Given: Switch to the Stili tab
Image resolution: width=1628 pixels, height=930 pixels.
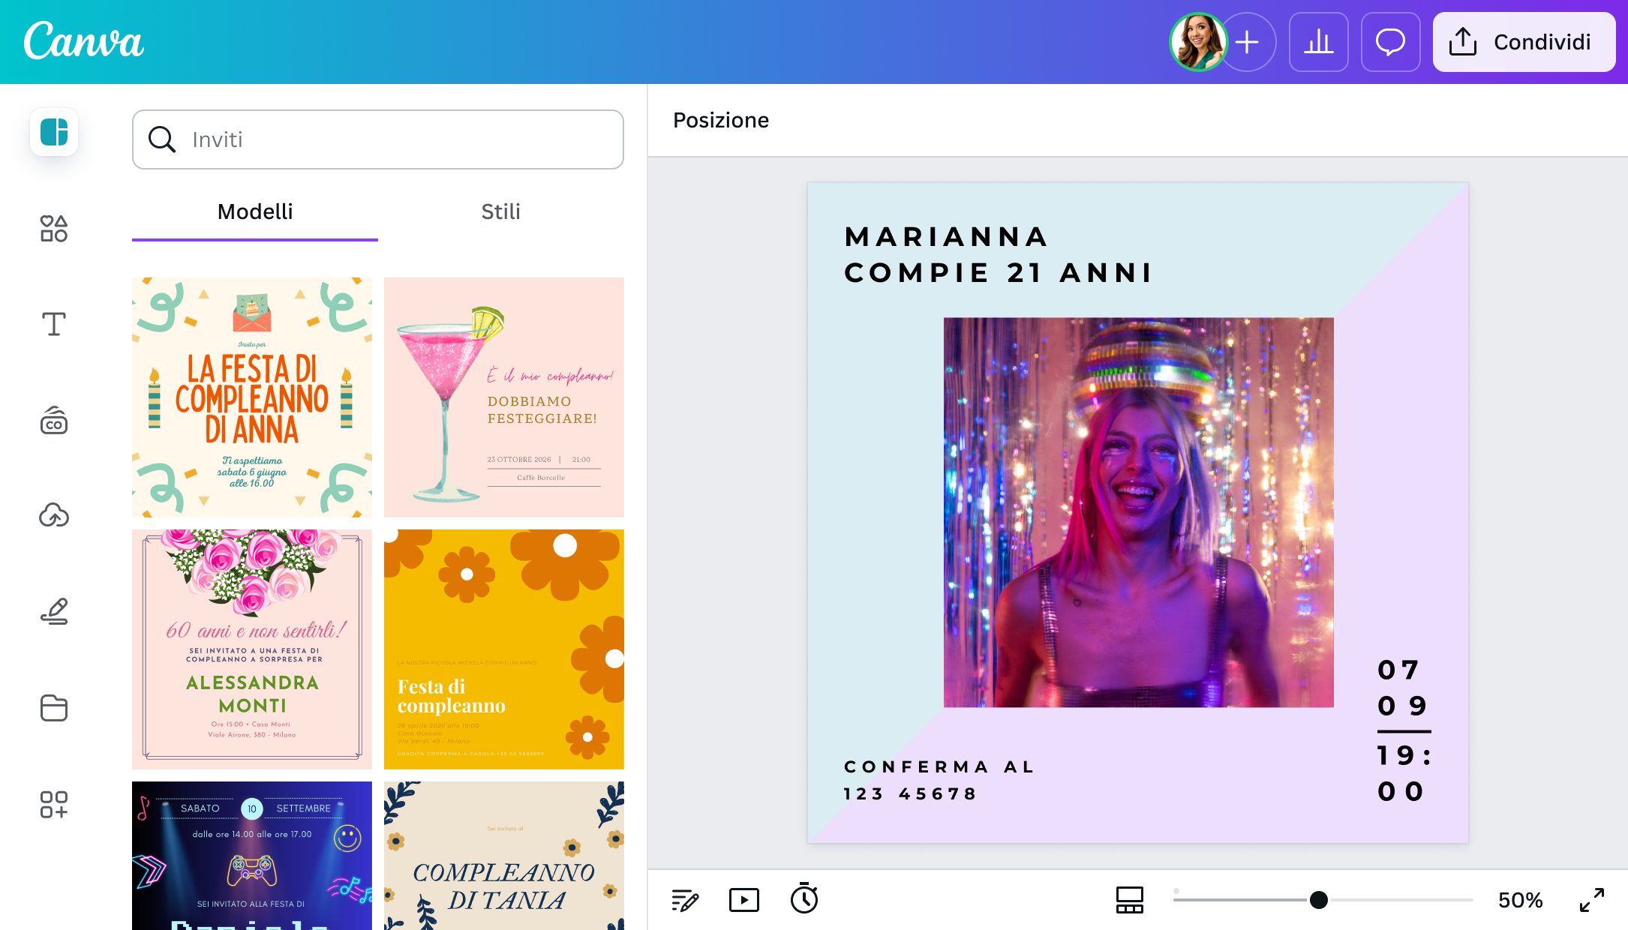Looking at the screenshot, I should [501, 212].
